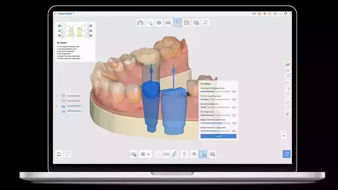Click the fourth view icon in right sidebar
Screen dimensions: 338x190
click(287, 82)
